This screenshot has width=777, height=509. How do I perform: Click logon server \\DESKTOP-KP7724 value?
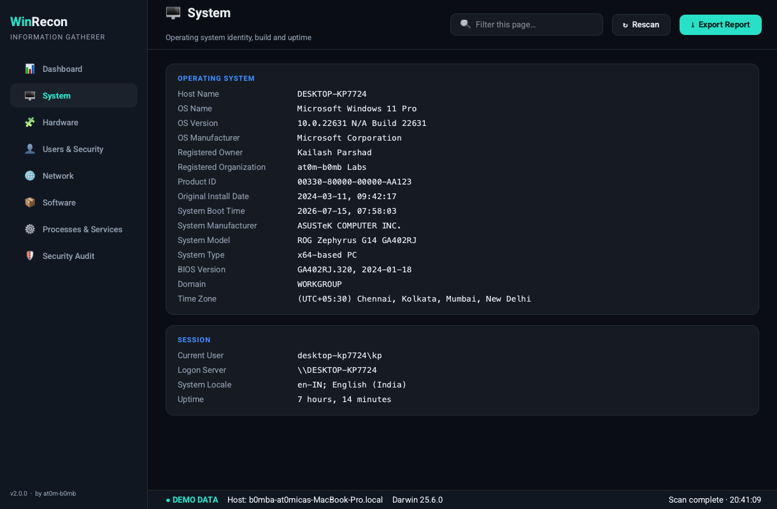pos(337,370)
